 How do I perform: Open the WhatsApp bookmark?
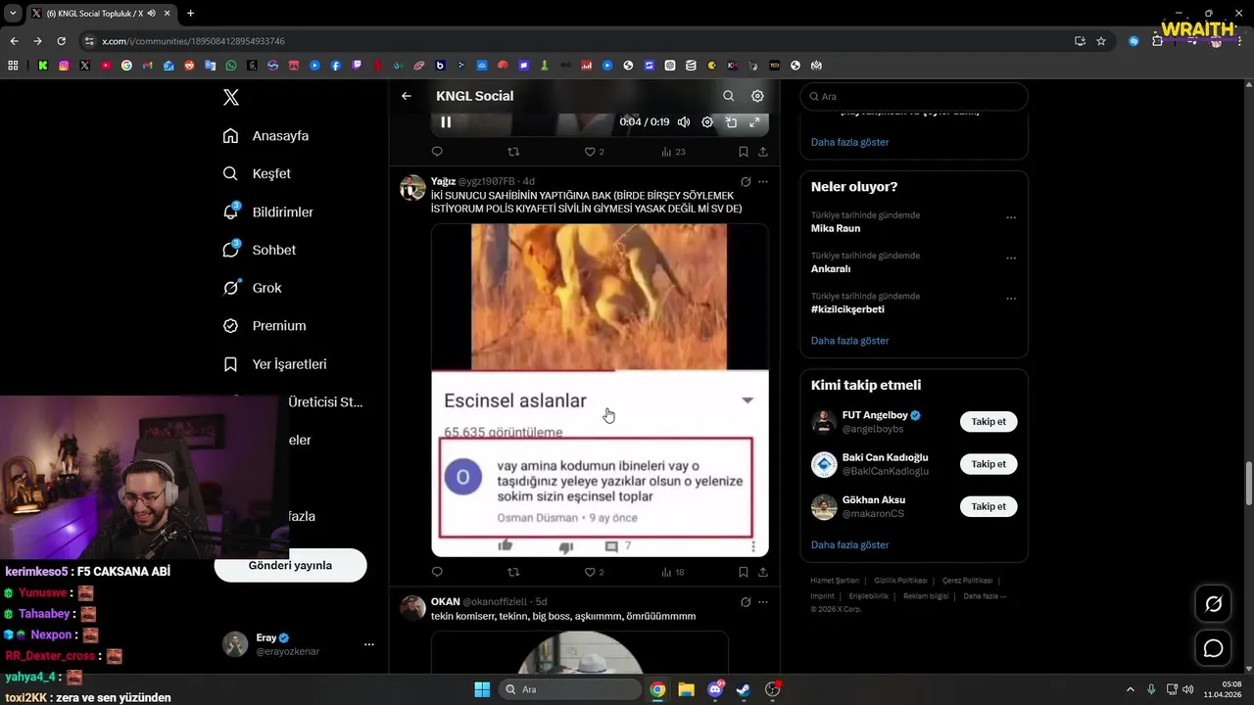click(231, 66)
